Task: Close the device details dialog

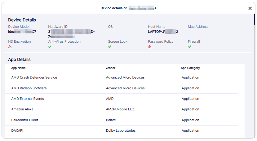Action: pyautogui.click(x=250, y=8)
